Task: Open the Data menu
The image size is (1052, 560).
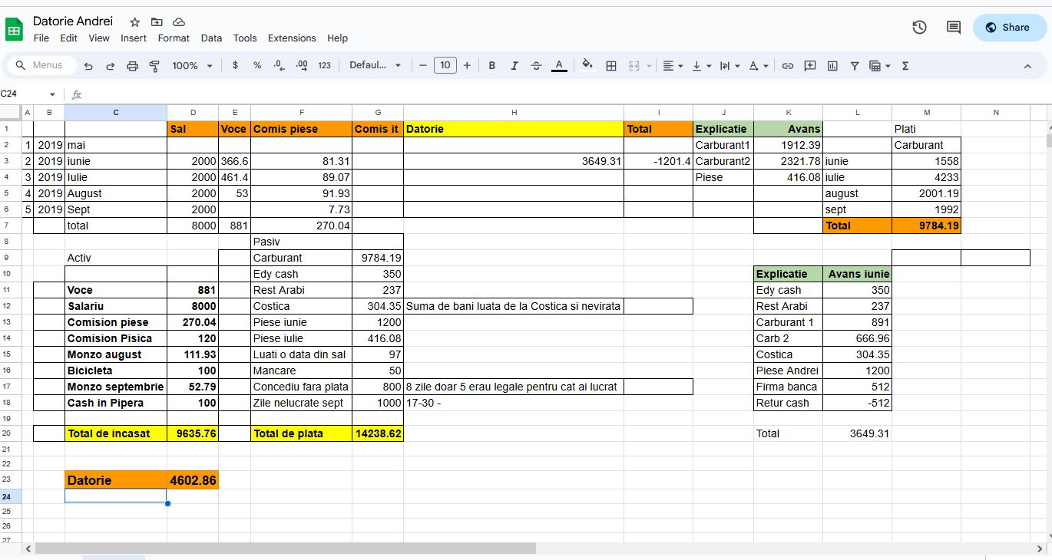Action: pos(211,38)
